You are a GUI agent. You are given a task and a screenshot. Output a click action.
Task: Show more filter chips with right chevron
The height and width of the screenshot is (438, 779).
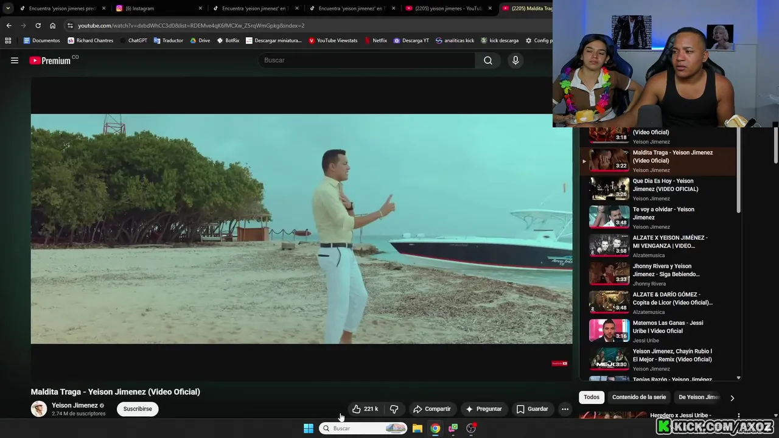point(732,398)
